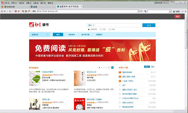Click the search/find icon beside the printer
This screenshot has width=188, height=113.
click(23, 11)
